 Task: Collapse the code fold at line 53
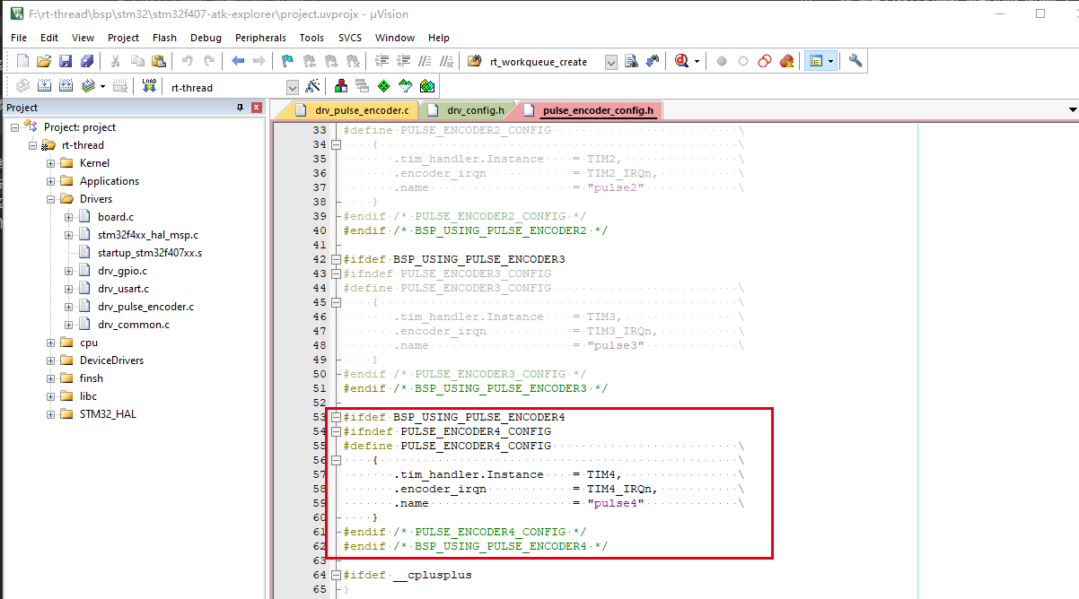pos(336,417)
